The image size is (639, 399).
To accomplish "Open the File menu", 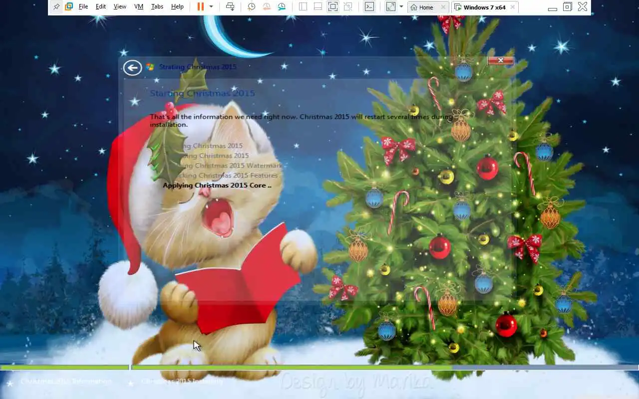I will pyautogui.click(x=83, y=7).
